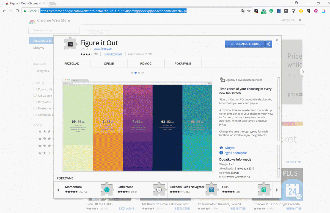Click the Szukaj w sklepie search field
The width and height of the screenshot is (330, 213).
point(54,30)
